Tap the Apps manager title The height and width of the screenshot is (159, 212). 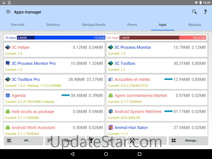(27, 12)
